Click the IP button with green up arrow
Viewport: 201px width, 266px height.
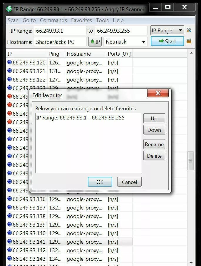point(95,41)
